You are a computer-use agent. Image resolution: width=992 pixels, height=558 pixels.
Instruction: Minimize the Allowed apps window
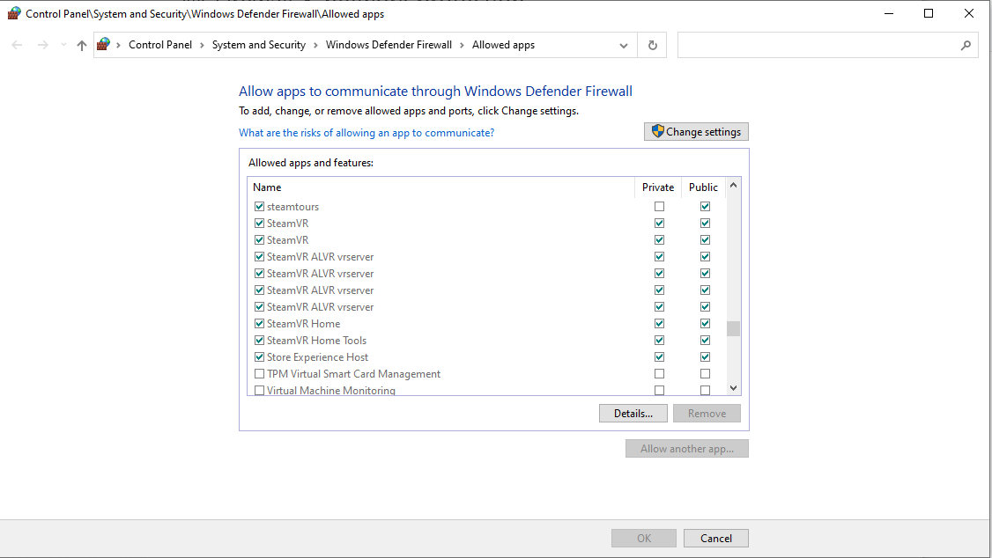[889, 13]
